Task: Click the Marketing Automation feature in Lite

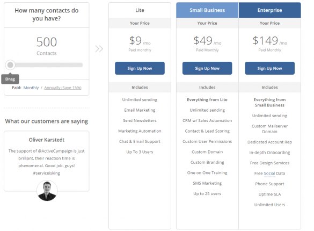Action: pyautogui.click(x=140, y=131)
